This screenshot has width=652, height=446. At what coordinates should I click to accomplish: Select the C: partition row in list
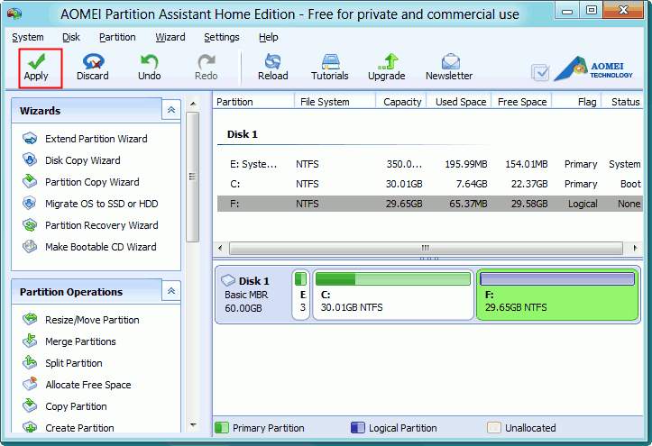point(429,184)
